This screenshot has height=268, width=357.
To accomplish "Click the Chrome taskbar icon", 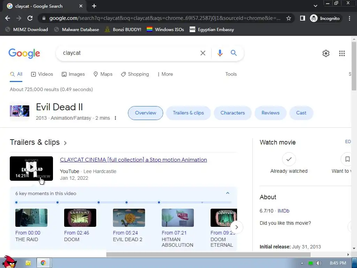I will tap(43, 263).
